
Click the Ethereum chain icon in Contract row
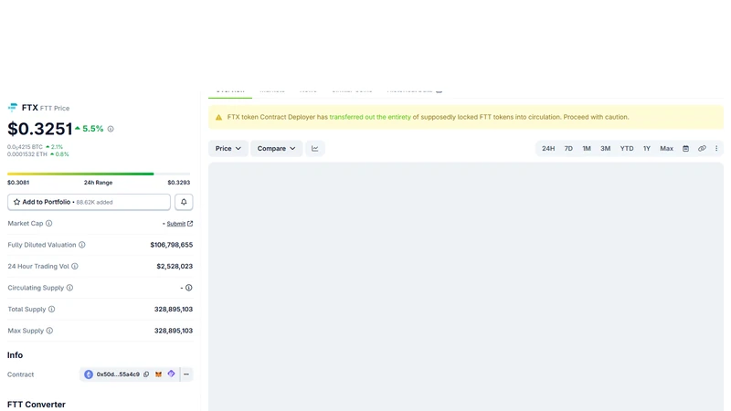pos(89,374)
